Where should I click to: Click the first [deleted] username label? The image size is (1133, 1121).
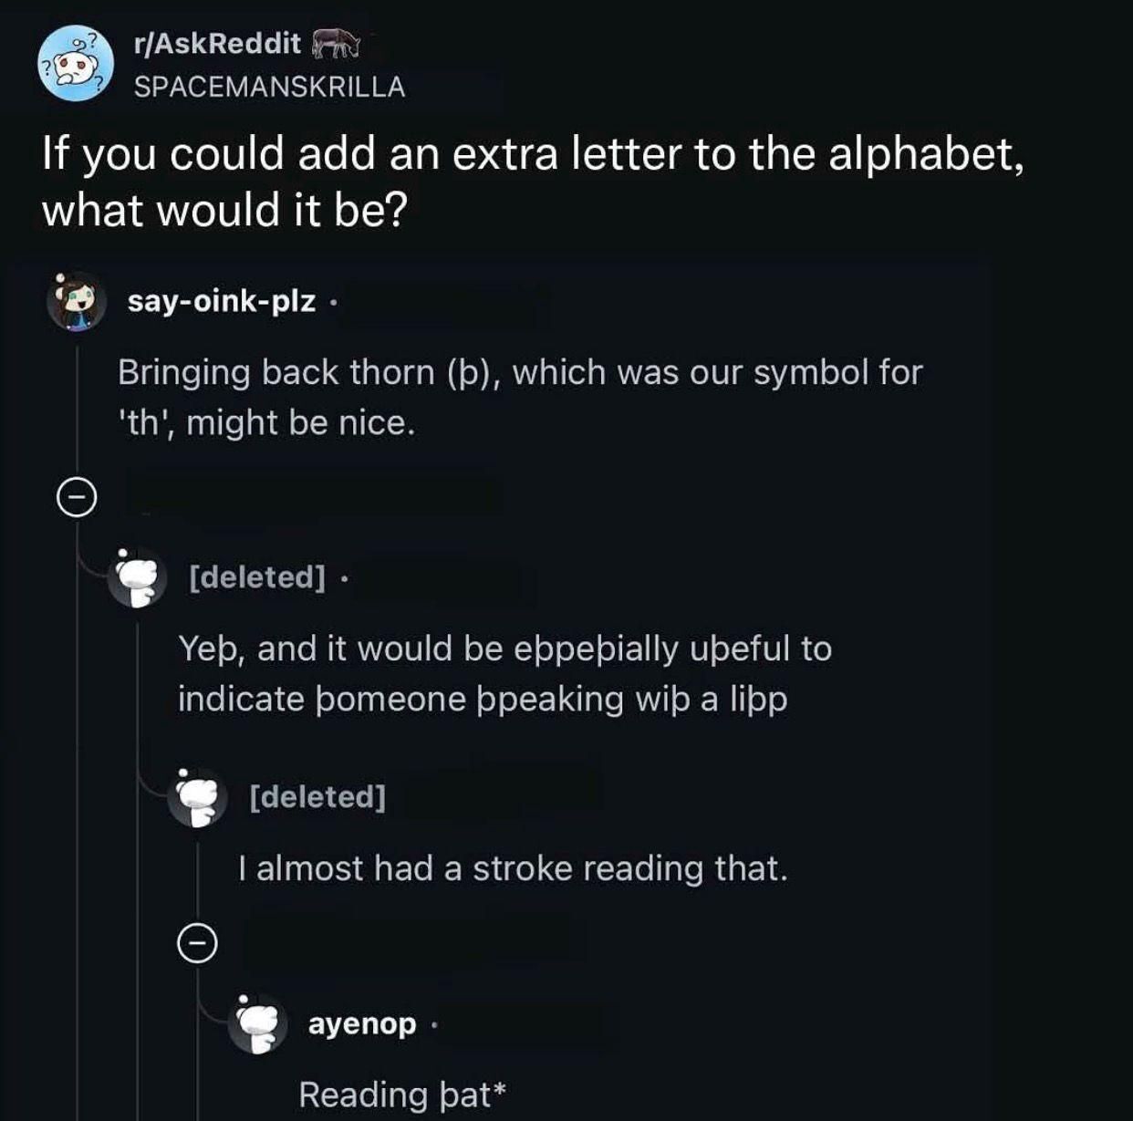tap(257, 577)
